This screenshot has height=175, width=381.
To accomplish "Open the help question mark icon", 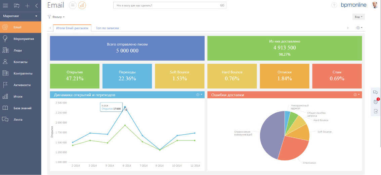I will pyautogui.click(x=334, y=5).
